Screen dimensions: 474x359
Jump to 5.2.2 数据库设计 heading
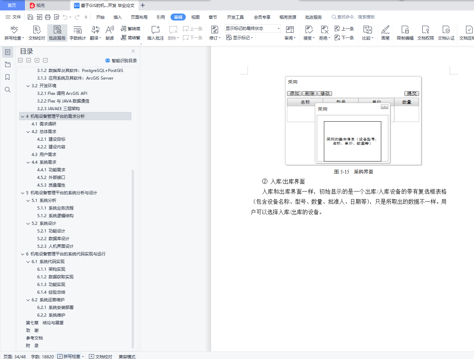(x=53, y=239)
